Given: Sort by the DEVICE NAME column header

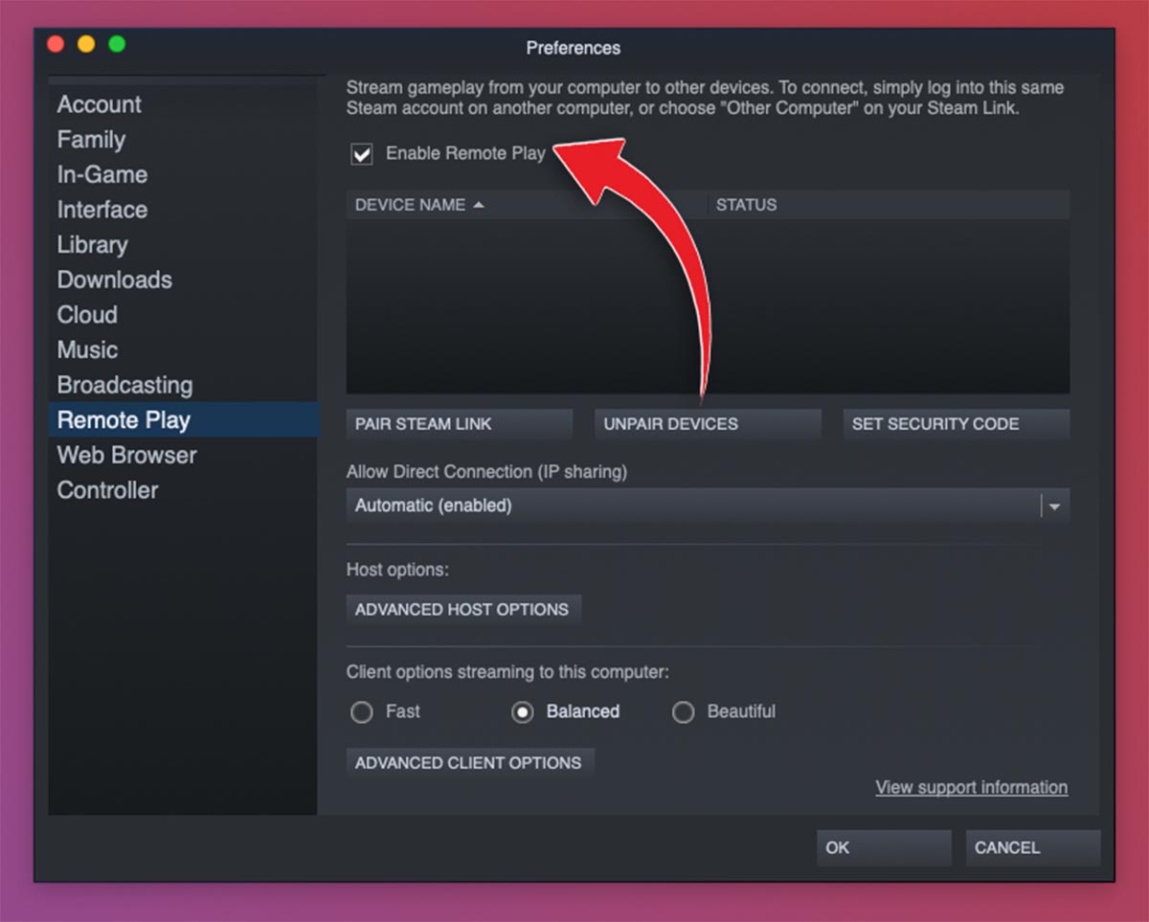Looking at the screenshot, I should (x=526, y=205).
